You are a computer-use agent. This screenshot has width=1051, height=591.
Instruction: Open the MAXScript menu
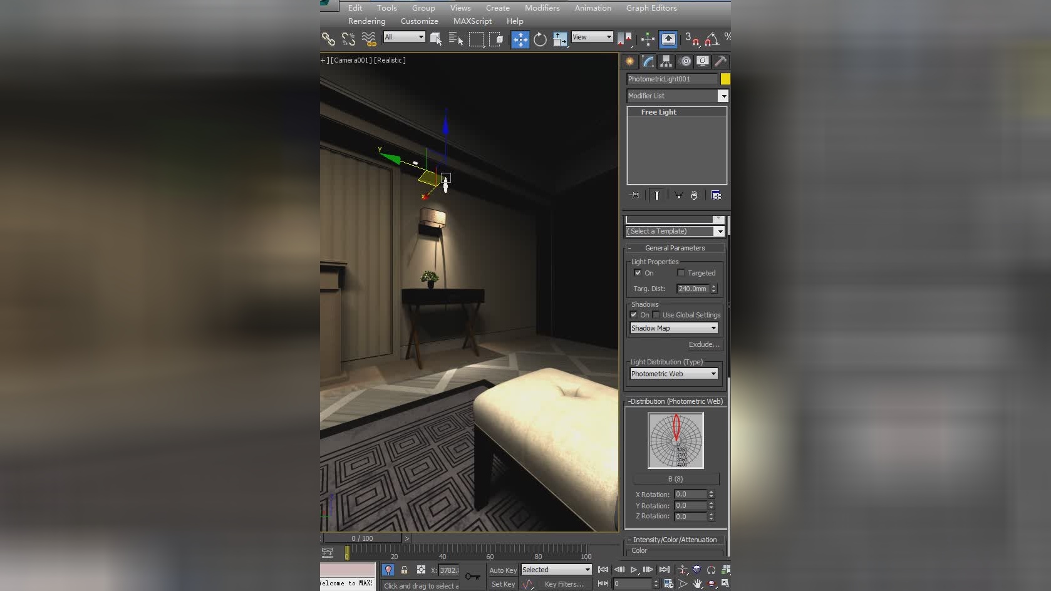[x=472, y=21]
